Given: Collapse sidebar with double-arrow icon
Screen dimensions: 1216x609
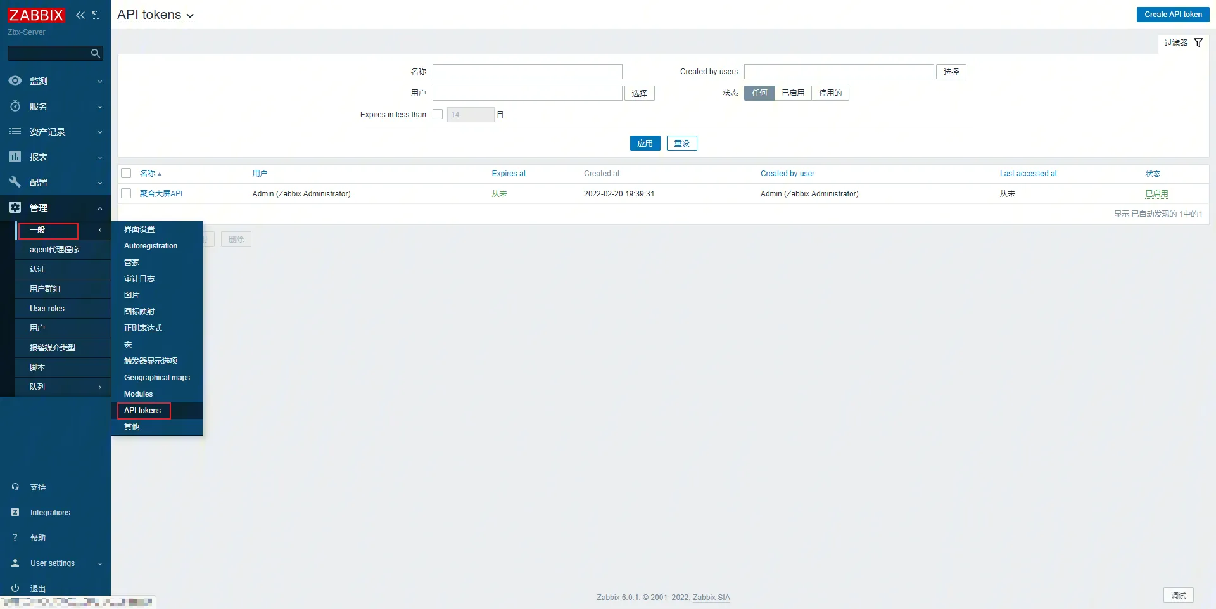Looking at the screenshot, I should [80, 15].
